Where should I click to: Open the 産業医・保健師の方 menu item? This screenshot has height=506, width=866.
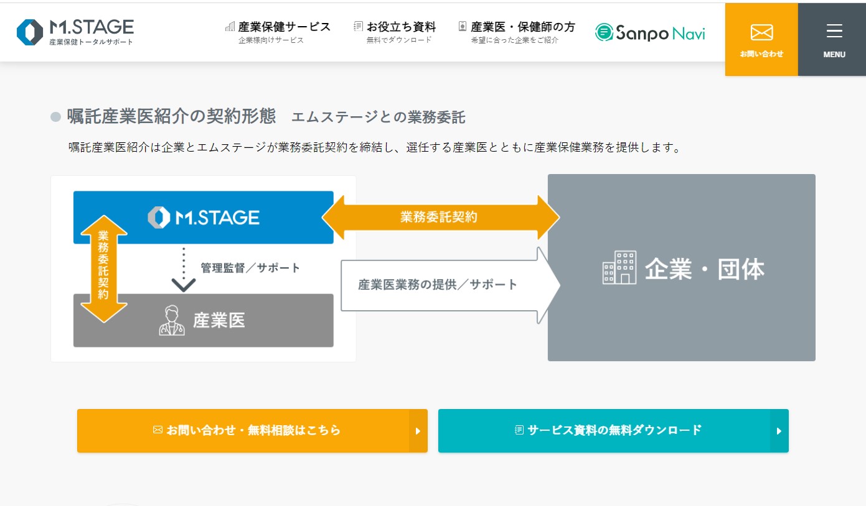tap(523, 27)
